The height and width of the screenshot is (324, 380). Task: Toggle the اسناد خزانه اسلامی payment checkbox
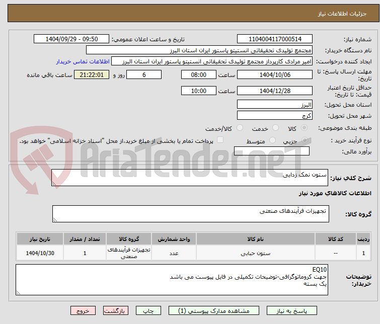click(220, 140)
